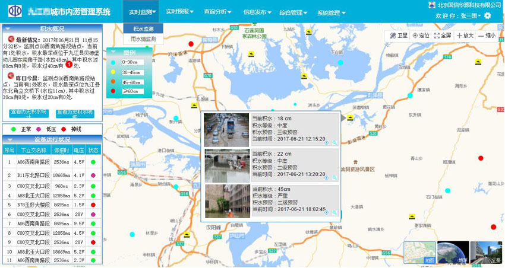Click locate icon on the 45cm record

pos(327,212)
